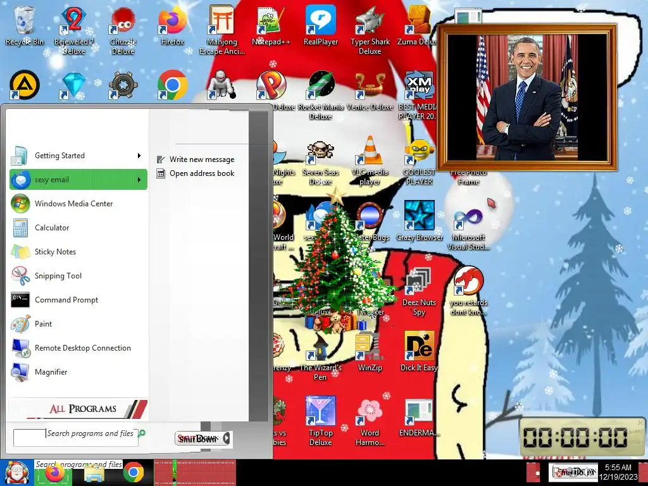This screenshot has height=486, width=648.
Task: Open the Recycle Bin desktop icon
Action: click(25, 25)
